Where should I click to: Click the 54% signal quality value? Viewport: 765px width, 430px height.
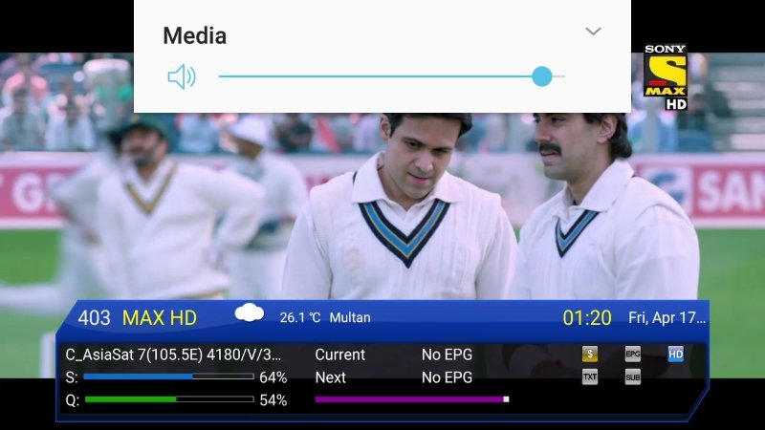click(273, 400)
